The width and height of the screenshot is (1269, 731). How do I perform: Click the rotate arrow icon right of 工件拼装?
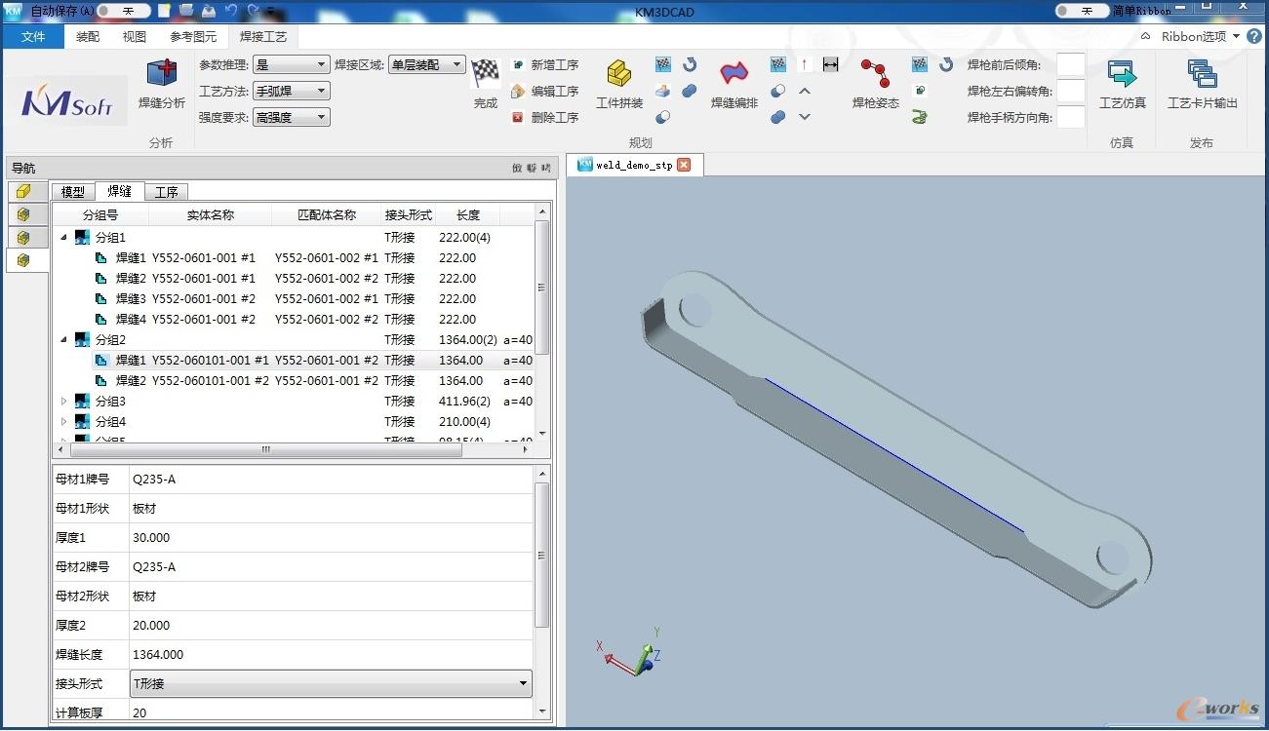click(690, 64)
